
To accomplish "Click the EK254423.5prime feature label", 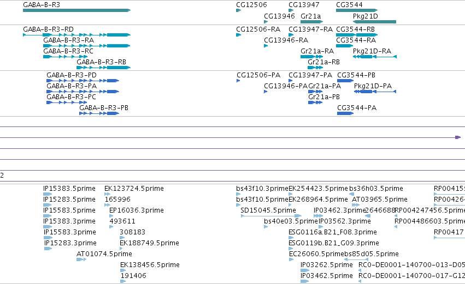I will point(318,189).
